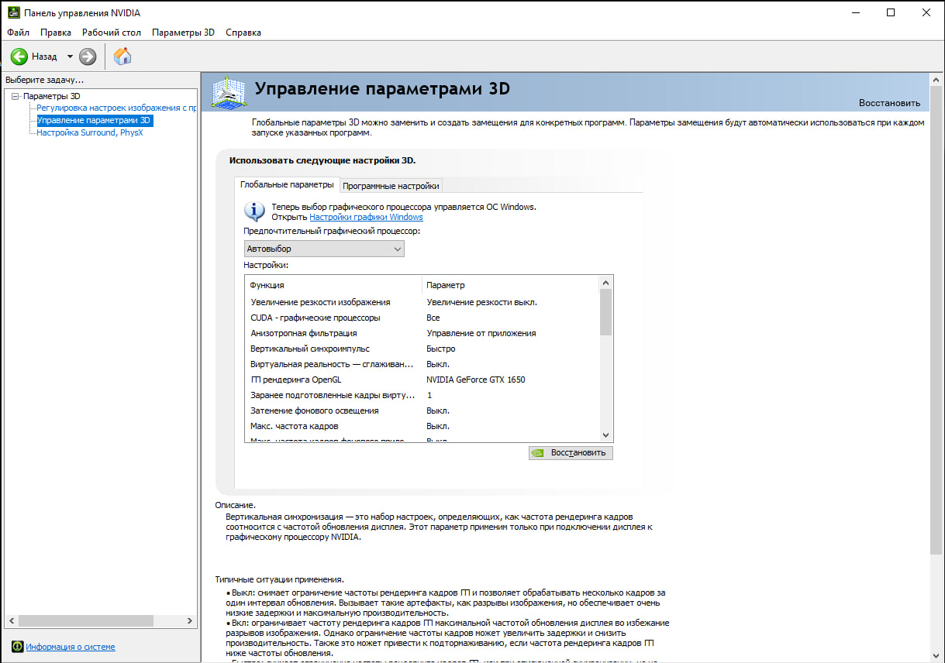Click the vertical sync value Быстро
This screenshot has height=663, width=945.
pyautogui.click(x=440, y=349)
